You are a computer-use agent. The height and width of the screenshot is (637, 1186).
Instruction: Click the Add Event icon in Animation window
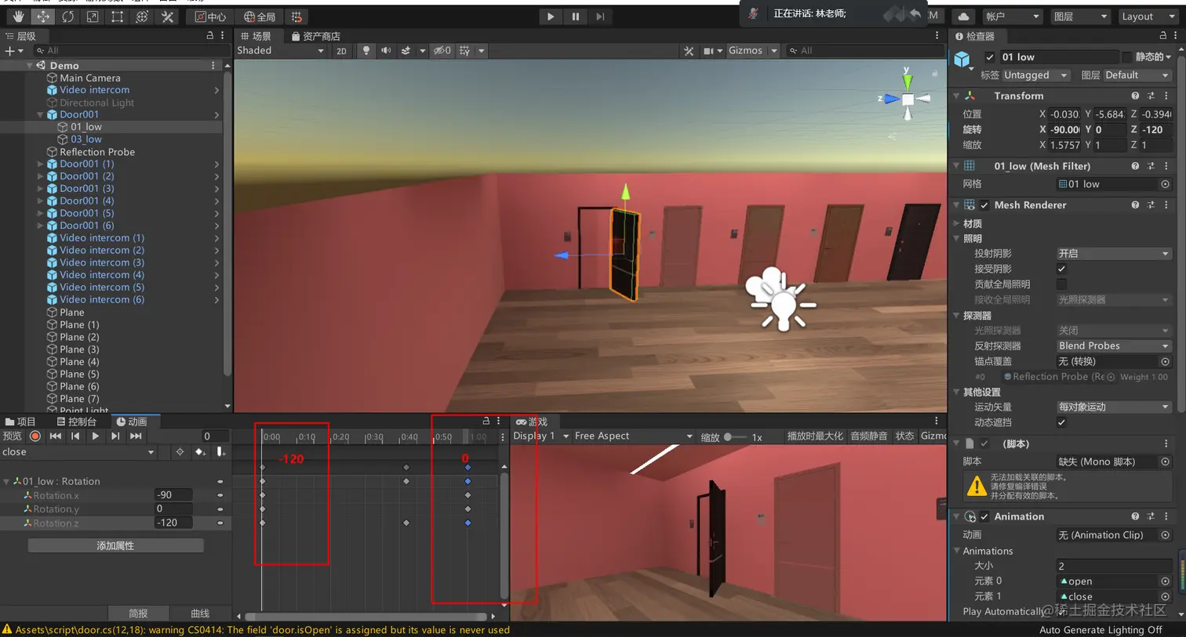[221, 452]
